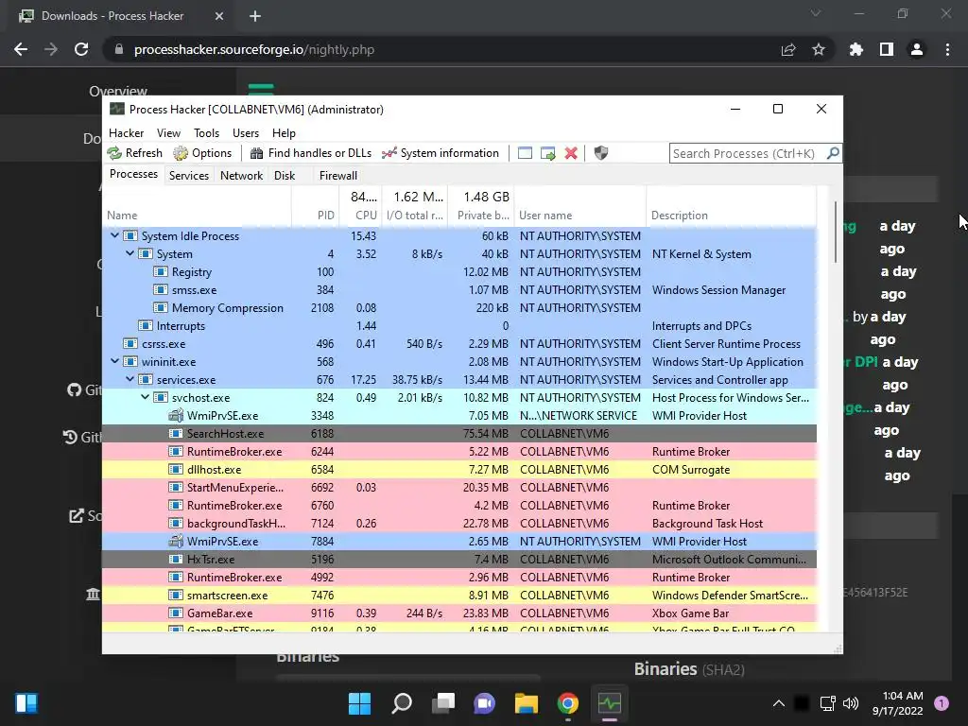Screen dimensions: 968x726
Task: Click Chrome icon on taskbar
Action: [x=568, y=703]
